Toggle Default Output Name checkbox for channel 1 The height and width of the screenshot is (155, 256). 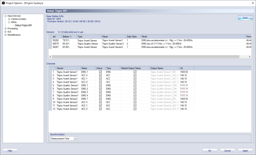135,72
